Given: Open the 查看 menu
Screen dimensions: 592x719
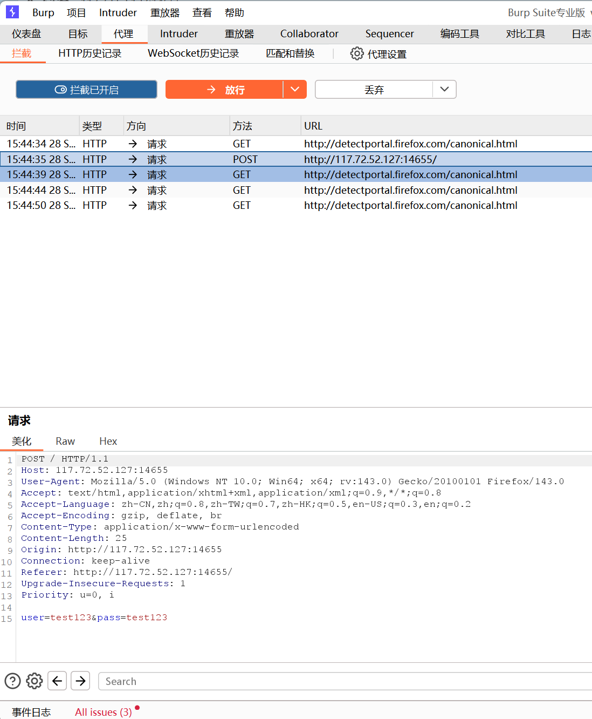Looking at the screenshot, I should 202,12.
